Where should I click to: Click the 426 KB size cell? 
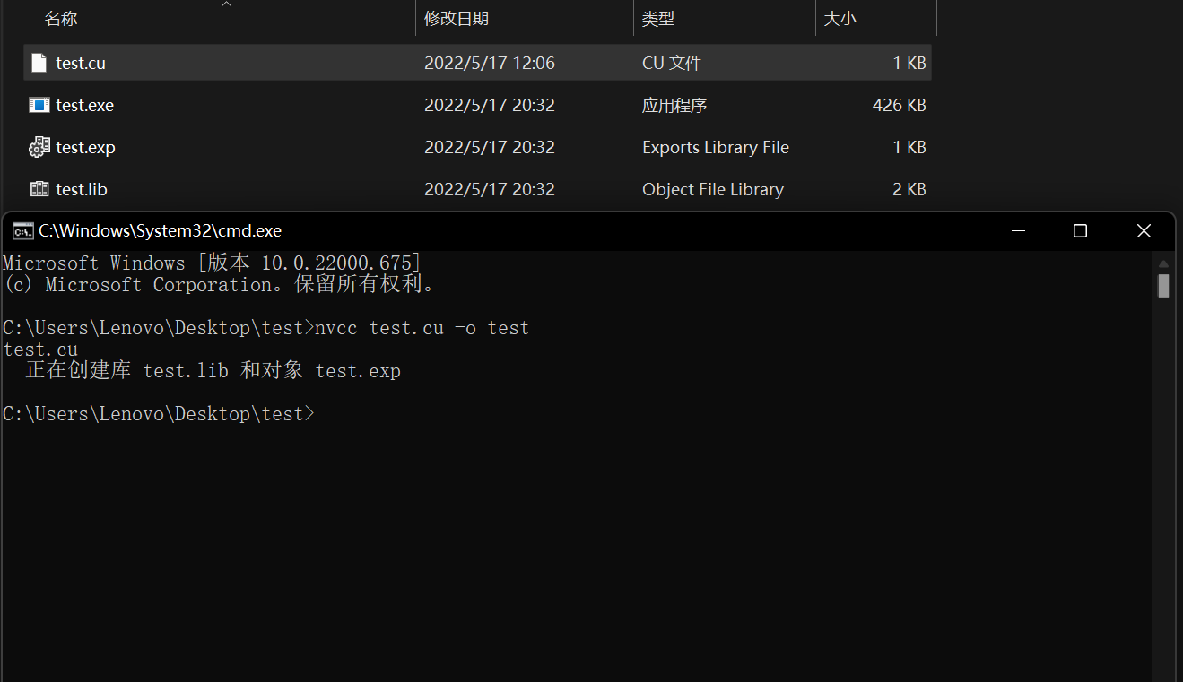click(x=899, y=105)
